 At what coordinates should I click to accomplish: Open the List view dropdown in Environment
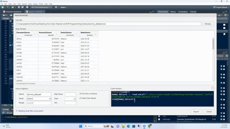coord(220,15)
